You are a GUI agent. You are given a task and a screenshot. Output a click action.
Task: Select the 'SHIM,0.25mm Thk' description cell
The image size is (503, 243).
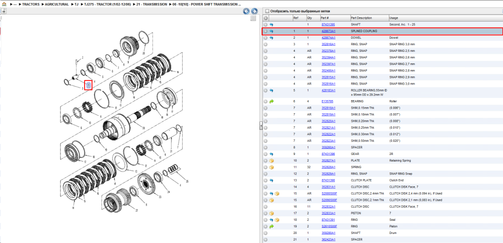pos(363,127)
